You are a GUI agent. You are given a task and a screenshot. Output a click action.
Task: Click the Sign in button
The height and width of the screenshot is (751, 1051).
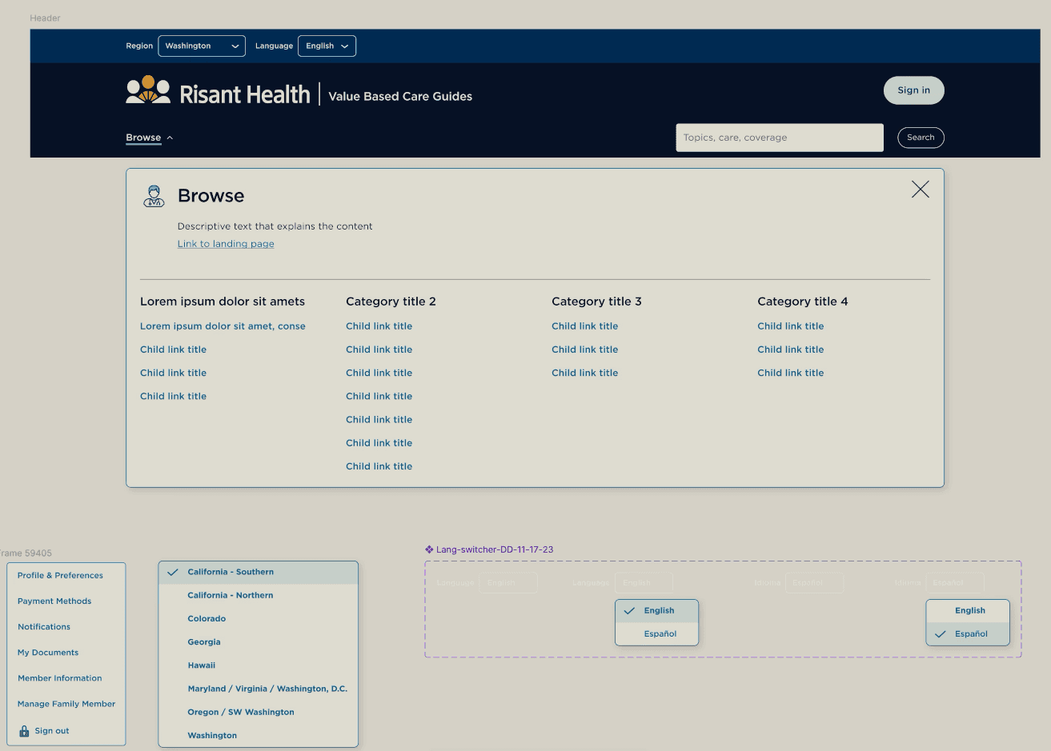914,90
